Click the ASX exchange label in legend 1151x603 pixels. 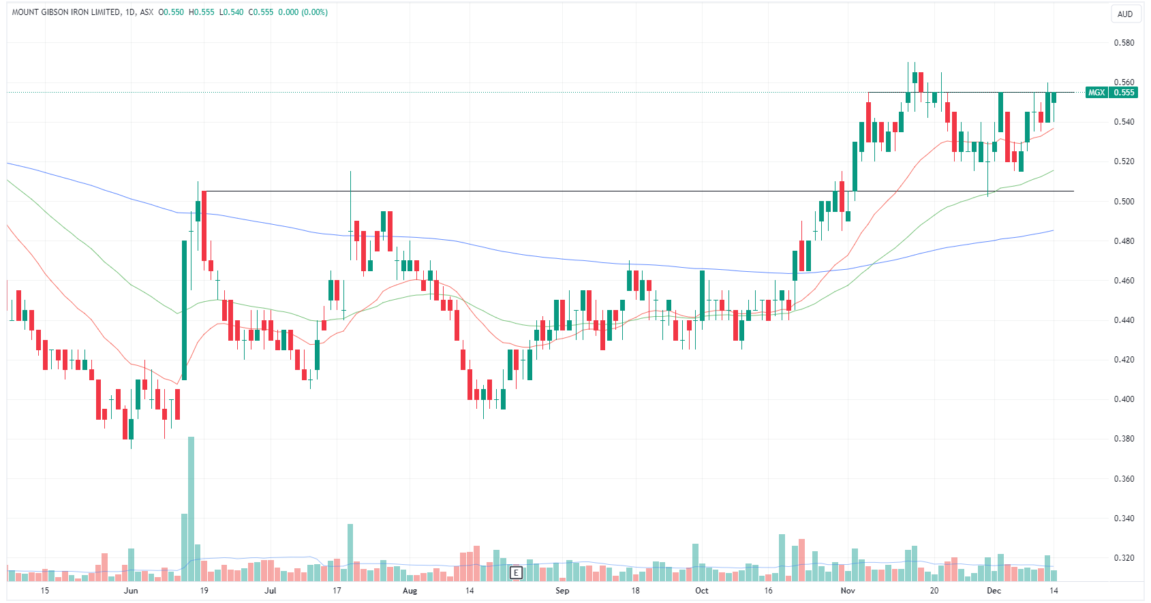147,12
